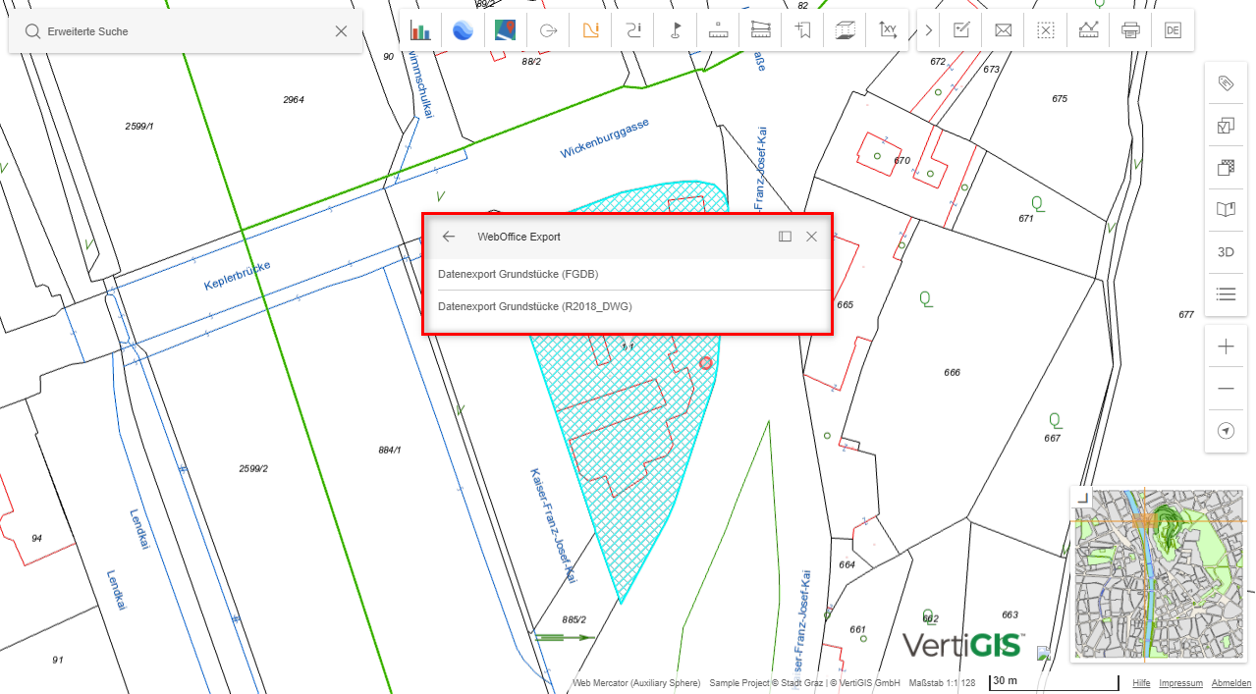
Task: Select the distance measurement ruler tool
Action: [x=717, y=29]
